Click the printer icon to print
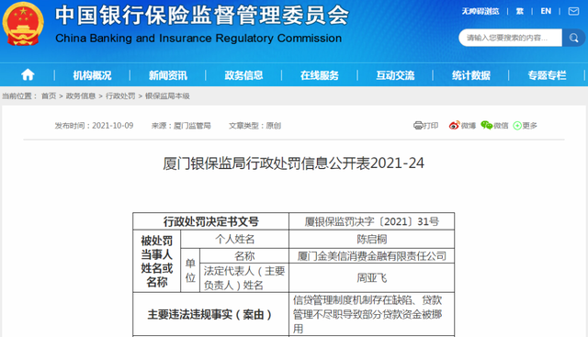 tap(418, 125)
